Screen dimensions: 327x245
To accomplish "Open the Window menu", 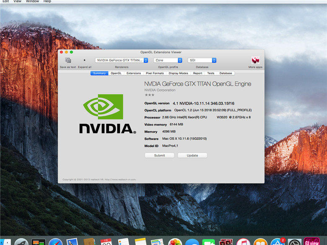I will pos(32,1).
